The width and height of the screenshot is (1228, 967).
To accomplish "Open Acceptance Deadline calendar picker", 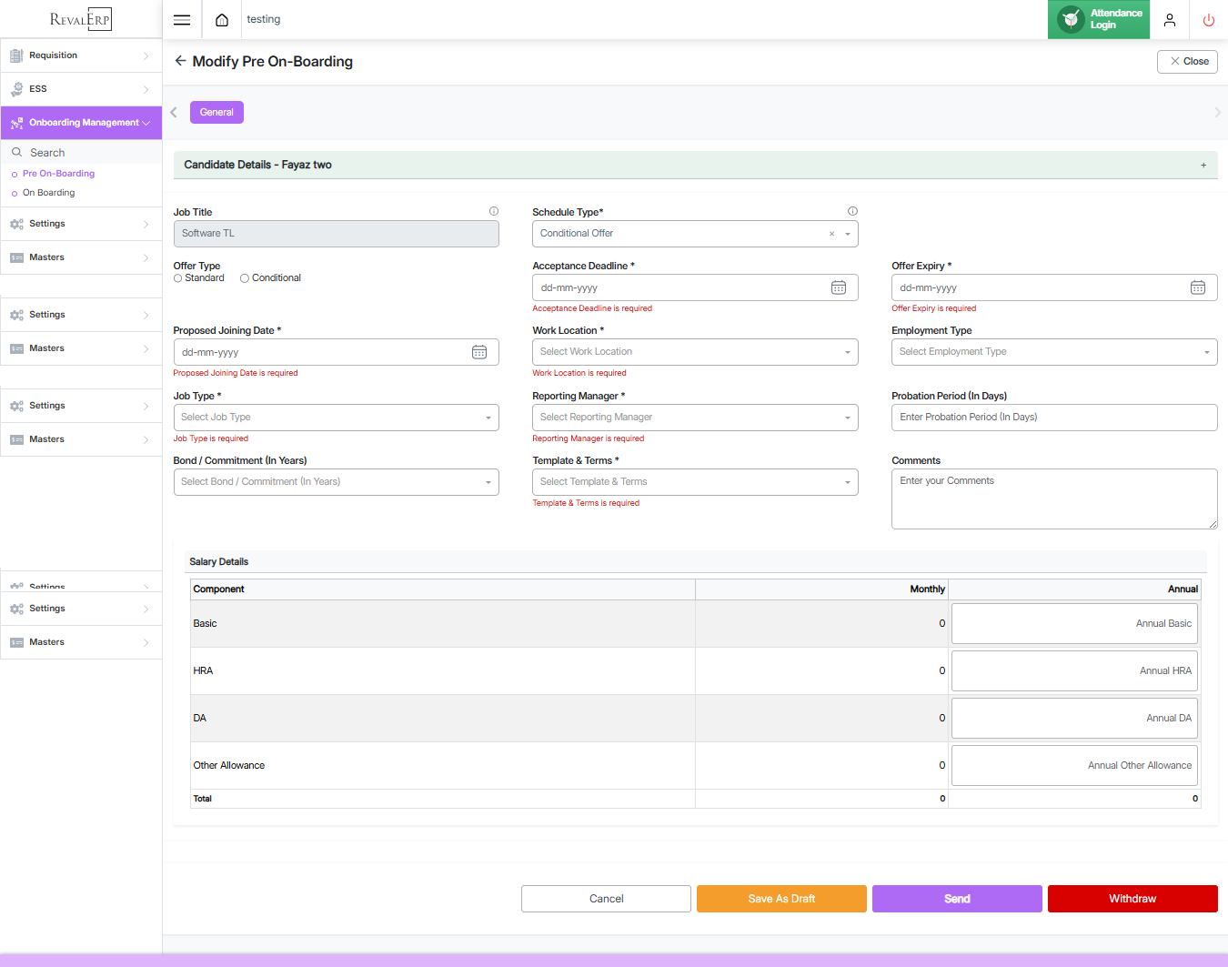I will click(839, 287).
